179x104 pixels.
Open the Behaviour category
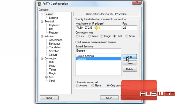tap(55, 44)
